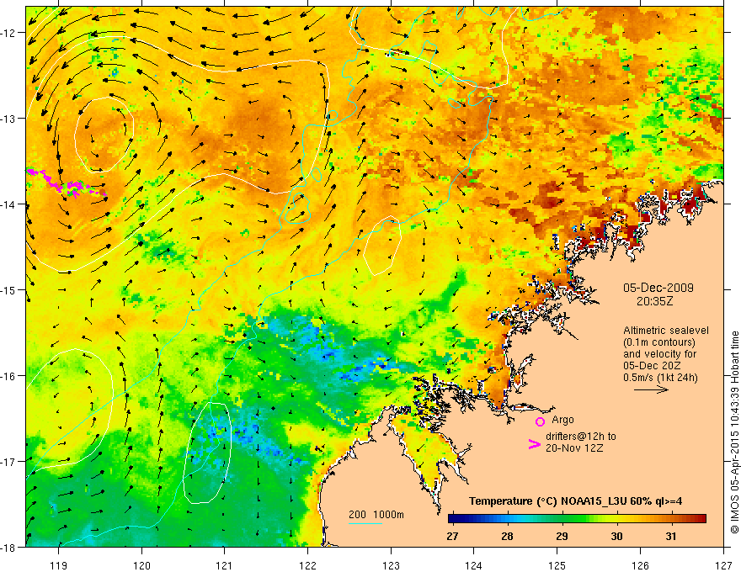The image size is (741, 572).
Task: Click the longitude axis label 121
Action: (225, 565)
